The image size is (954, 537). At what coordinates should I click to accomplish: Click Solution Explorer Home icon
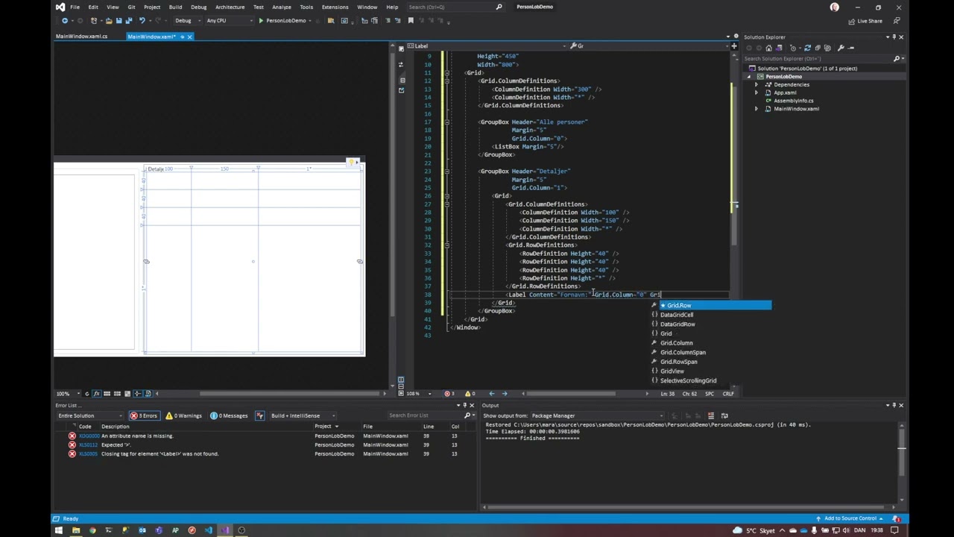(769, 48)
